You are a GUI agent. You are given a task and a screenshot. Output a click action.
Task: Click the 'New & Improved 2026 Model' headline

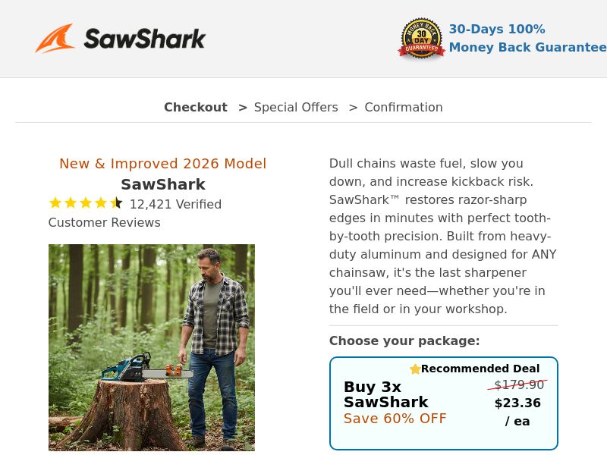click(162, 163)
